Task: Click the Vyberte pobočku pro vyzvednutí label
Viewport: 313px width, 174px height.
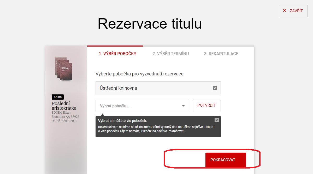Action: click(x=140, y=74)
